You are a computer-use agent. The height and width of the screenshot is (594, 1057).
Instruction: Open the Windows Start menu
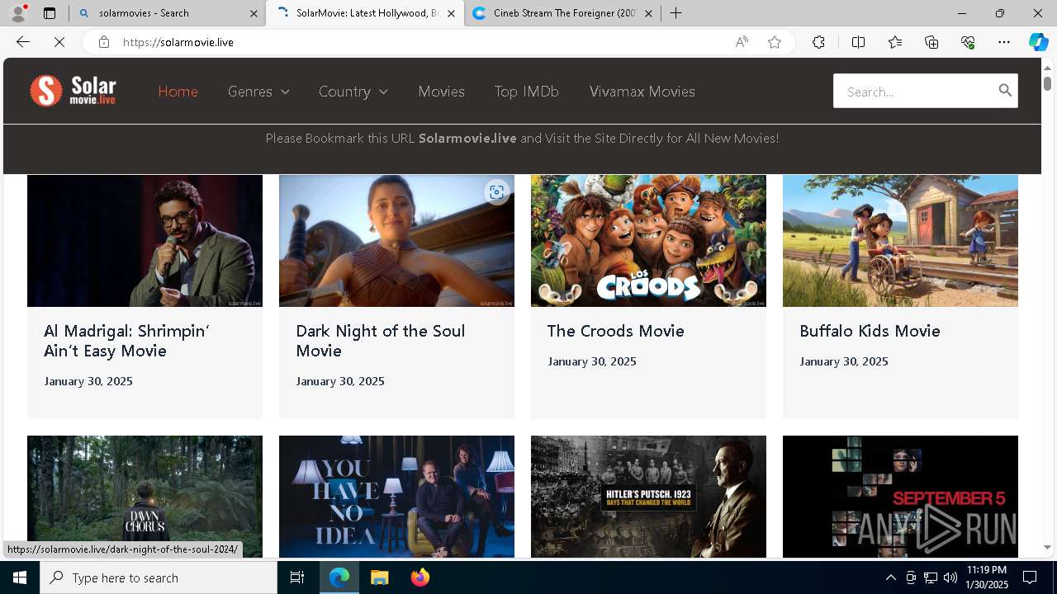20,577
